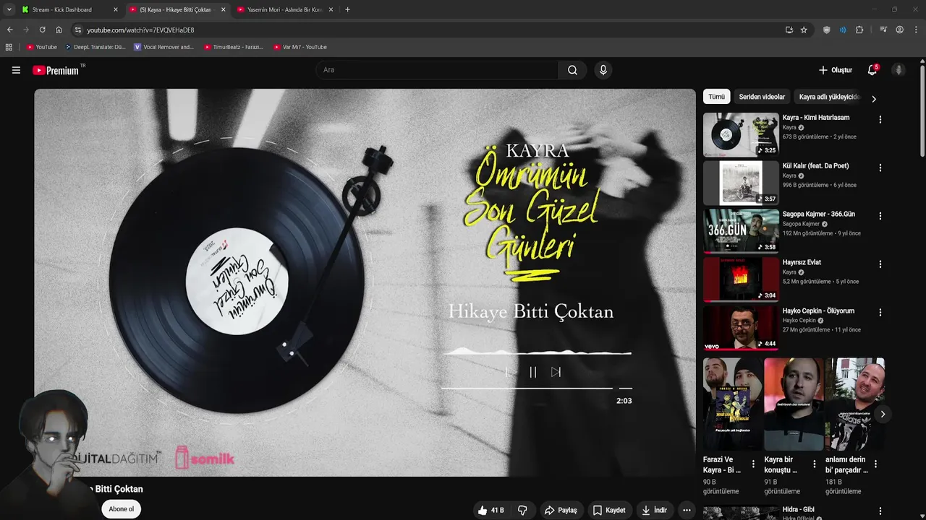Open the Var Mı? - YouTube bookmark
The image size is (926, 520).
[300, 47]
